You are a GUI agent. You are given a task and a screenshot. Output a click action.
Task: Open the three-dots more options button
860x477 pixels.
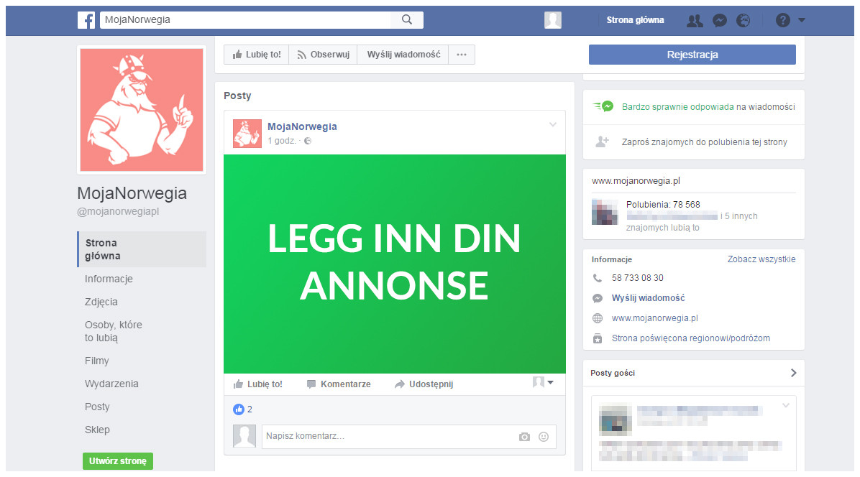[462, 55]
